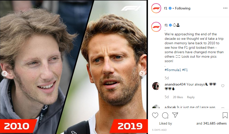Screen dimensions: 229x134
Task: Open f1 avatar beside the caption
Action: coord(156,27)
